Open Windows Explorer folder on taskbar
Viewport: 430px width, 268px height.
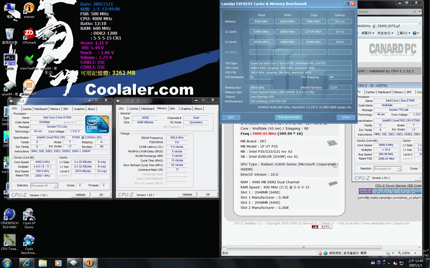click(x=42, y=263)
